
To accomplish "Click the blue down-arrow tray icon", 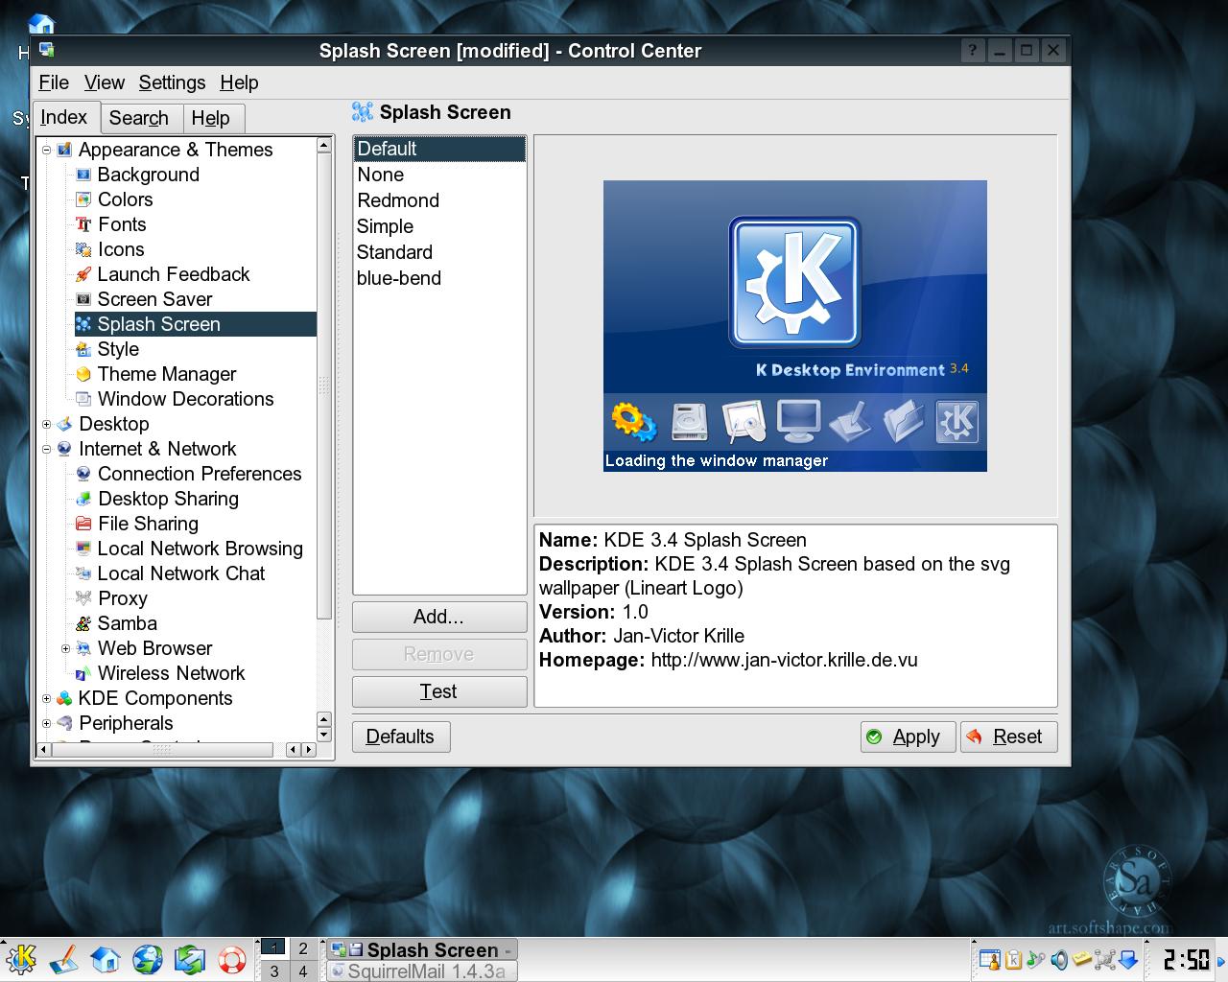I will [x=1128, y=958].
